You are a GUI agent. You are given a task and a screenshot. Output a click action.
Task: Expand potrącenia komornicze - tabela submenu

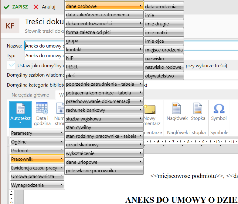click(104, 93)
